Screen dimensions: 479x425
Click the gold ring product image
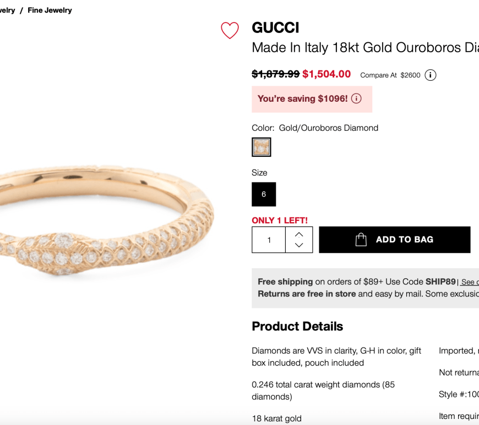[x=105, y=220]
